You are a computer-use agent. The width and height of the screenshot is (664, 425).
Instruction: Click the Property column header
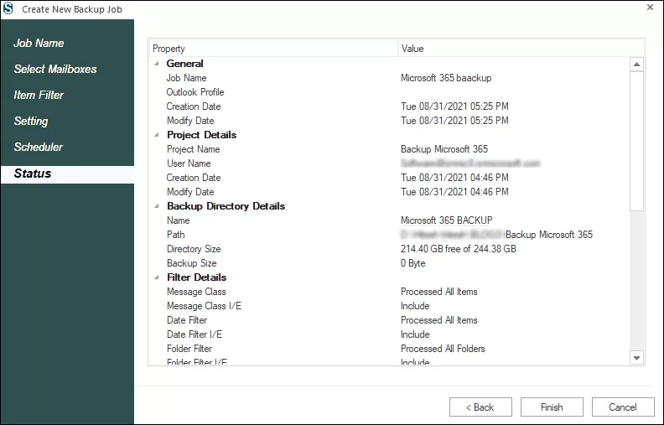[273, 49]
